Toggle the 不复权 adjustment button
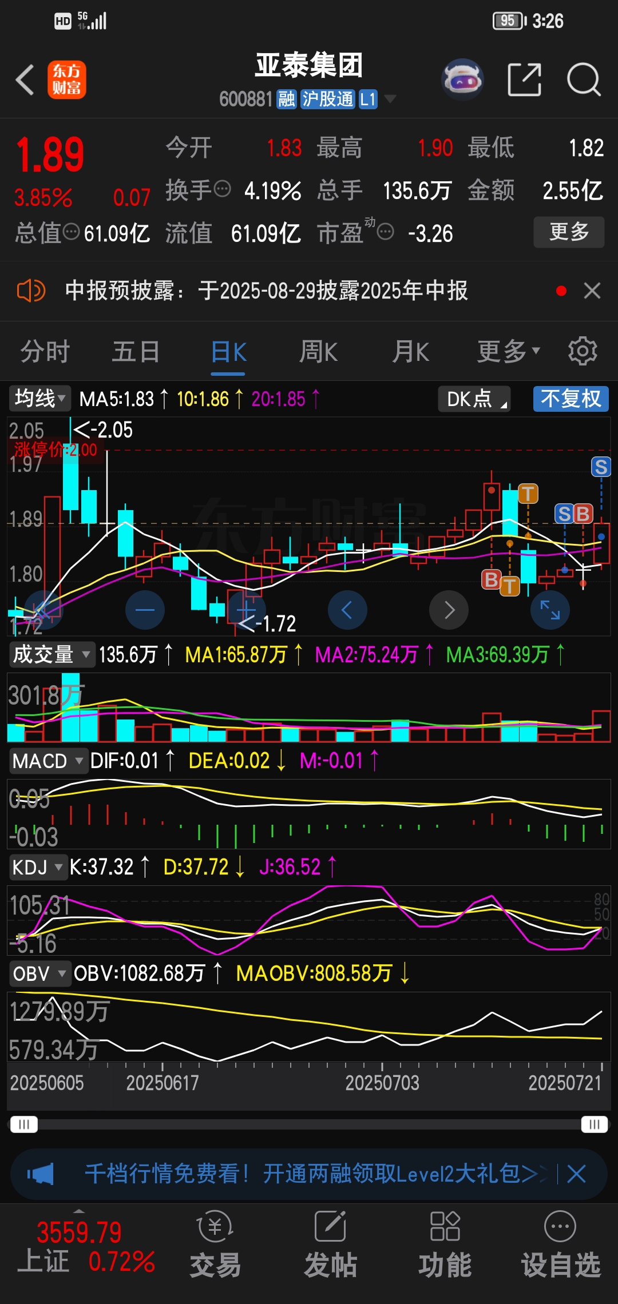Viewport: 618px width, 1304px height. click(x=571, y=399)
